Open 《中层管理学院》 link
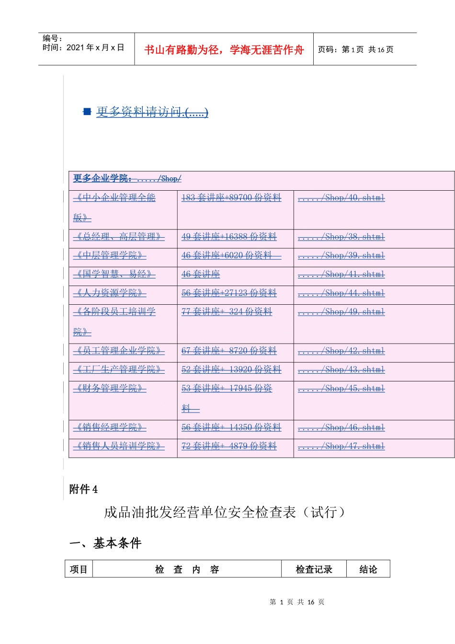The image size is (455, 644). (110, 255)
